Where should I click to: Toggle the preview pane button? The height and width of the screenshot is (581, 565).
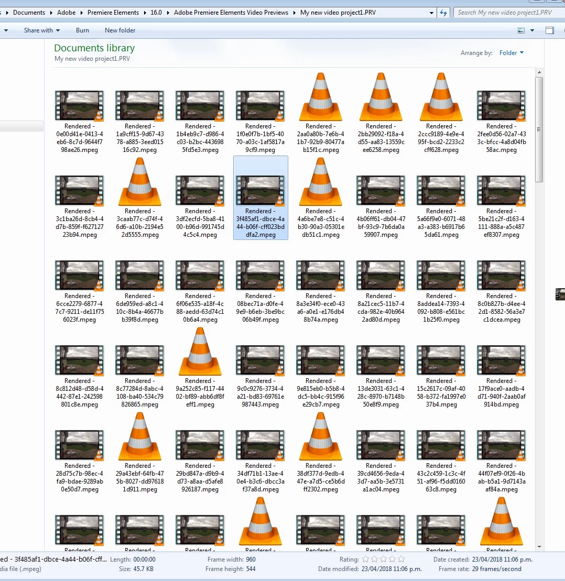click(x=550, y=30)
